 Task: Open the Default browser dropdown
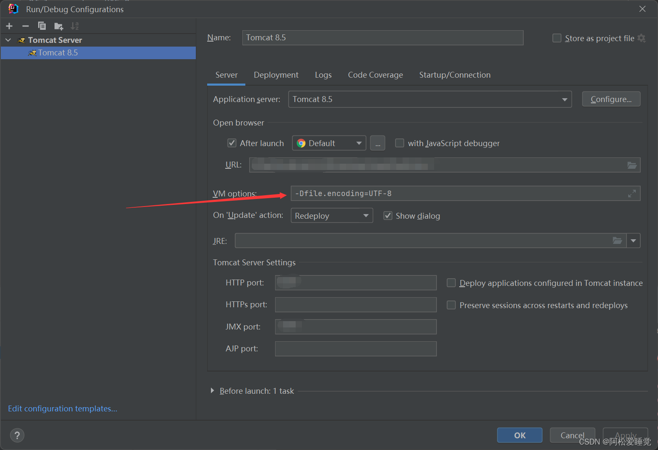click(x=329, y=143)
